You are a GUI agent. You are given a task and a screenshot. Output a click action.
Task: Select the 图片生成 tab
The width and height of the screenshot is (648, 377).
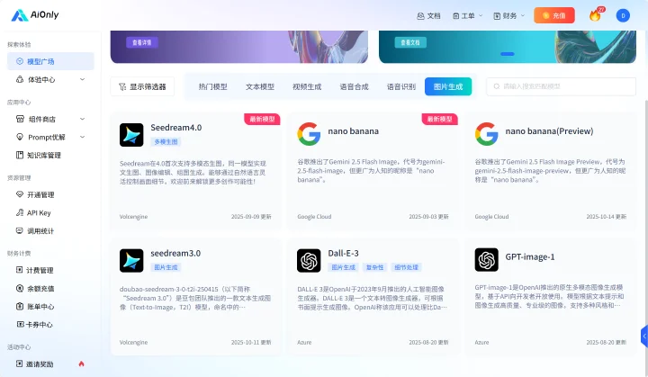[448, 86]
